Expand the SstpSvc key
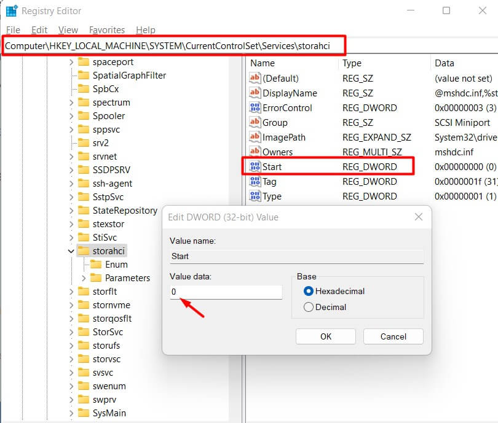 point(71,197)
